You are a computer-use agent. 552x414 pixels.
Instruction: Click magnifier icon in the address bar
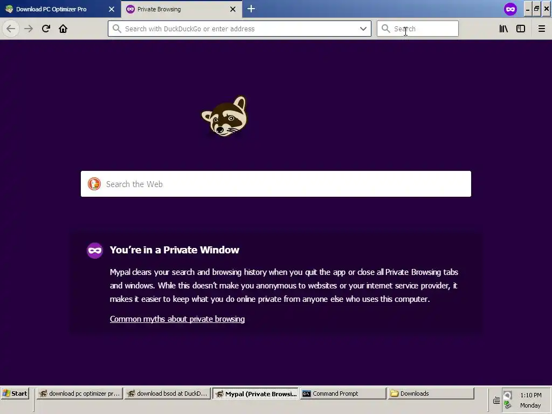pos(116,29)
